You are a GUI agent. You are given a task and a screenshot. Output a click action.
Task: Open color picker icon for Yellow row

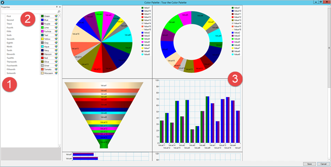pyautogui.click(x=56, y=39)
